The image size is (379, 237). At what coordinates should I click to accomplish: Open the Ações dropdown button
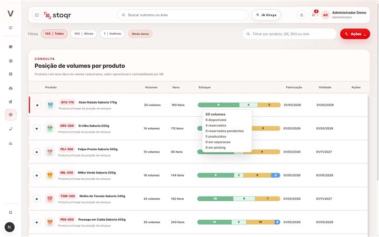[x=355, y=34]
